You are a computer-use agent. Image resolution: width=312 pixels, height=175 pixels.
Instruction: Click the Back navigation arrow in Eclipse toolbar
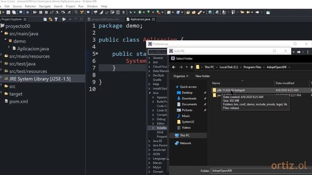(248, 12)
